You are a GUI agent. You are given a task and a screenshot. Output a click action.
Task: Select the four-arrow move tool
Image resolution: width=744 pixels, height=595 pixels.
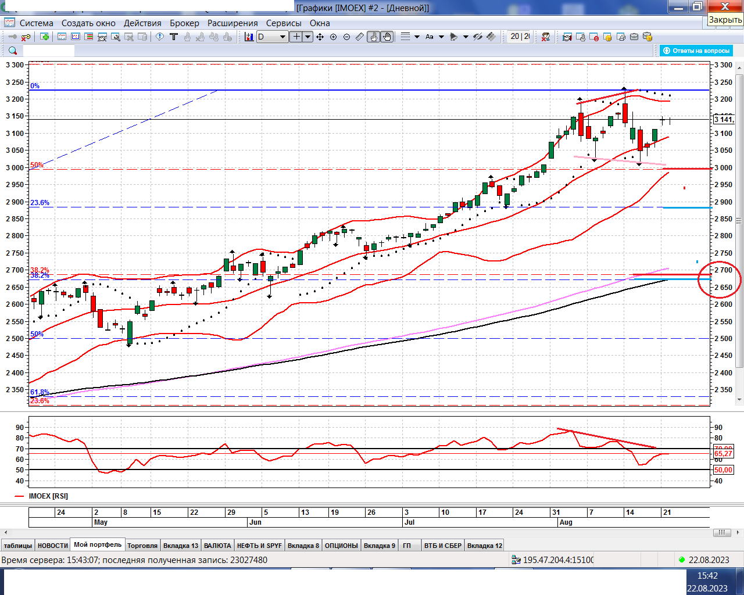tap(320, 37)
